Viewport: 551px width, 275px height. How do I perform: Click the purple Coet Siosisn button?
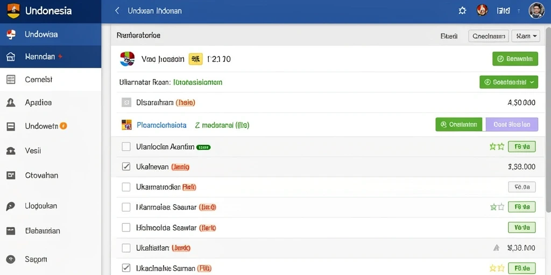point(512,125)
